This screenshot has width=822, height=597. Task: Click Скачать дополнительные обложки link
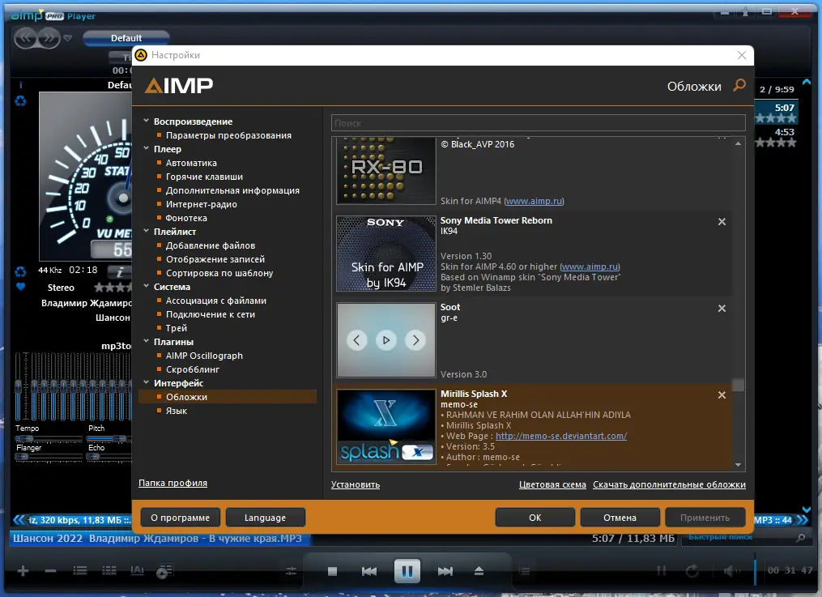tap(669, 484)
